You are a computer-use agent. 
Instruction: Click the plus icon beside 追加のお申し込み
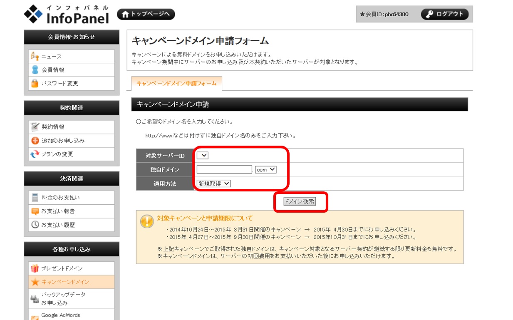(35, 141)
